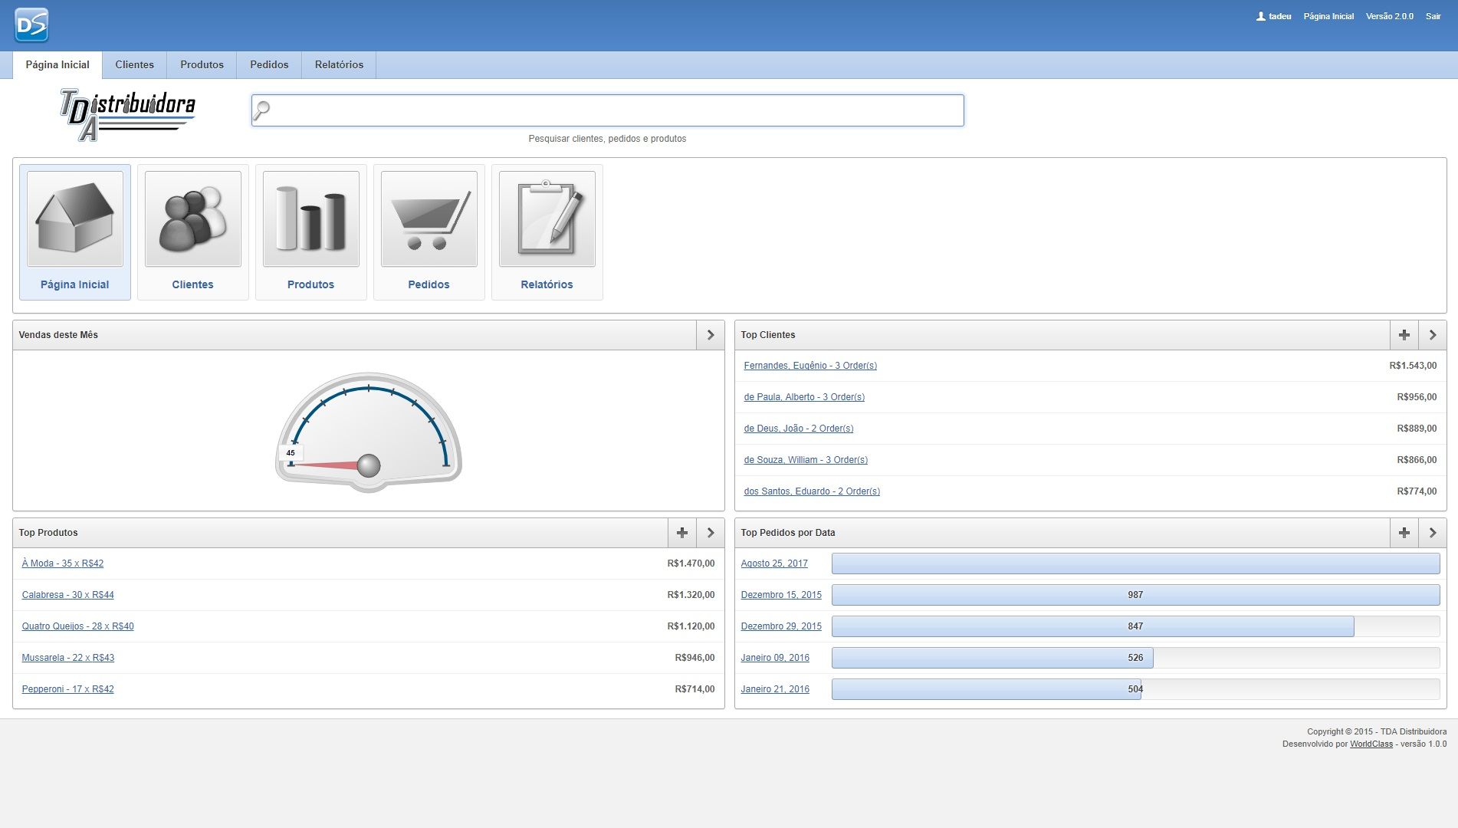Screen dimensions: 1458x828
Task: Focus the search clientes, pedidos e produtos field
Action: [x=607, y=110]
